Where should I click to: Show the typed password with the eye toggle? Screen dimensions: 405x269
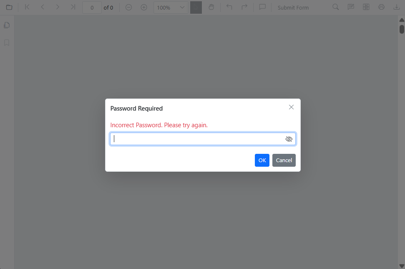(x=289, y=139)
